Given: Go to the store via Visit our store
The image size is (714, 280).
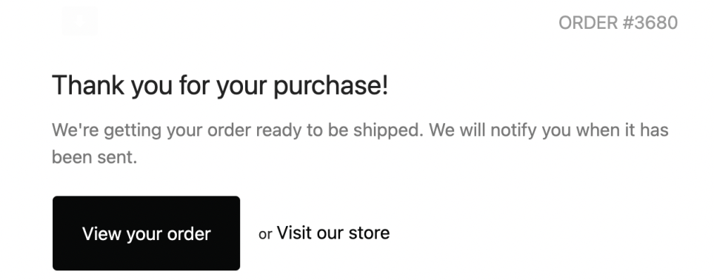Looking at the screenshot, I should pyautogui.click(x=333, y=233).
